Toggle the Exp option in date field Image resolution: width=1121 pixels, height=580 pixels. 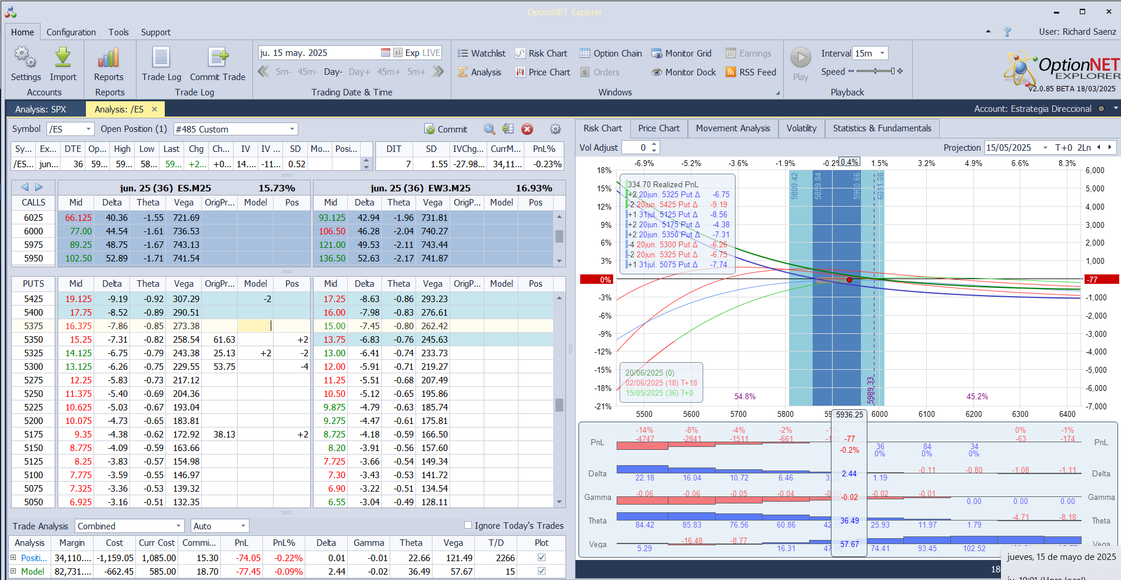point(413,53)
